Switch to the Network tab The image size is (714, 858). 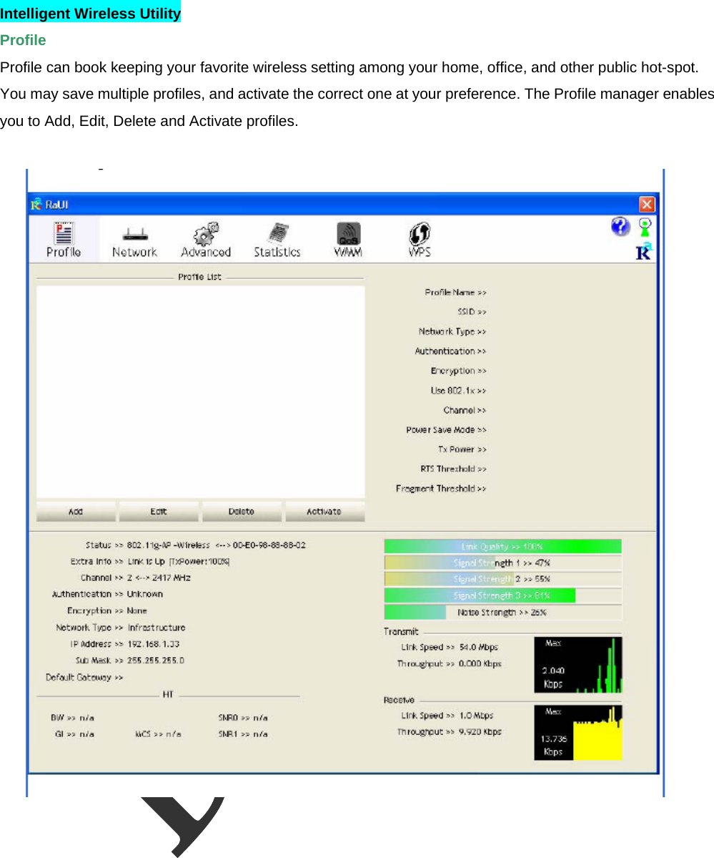(134, 238)
